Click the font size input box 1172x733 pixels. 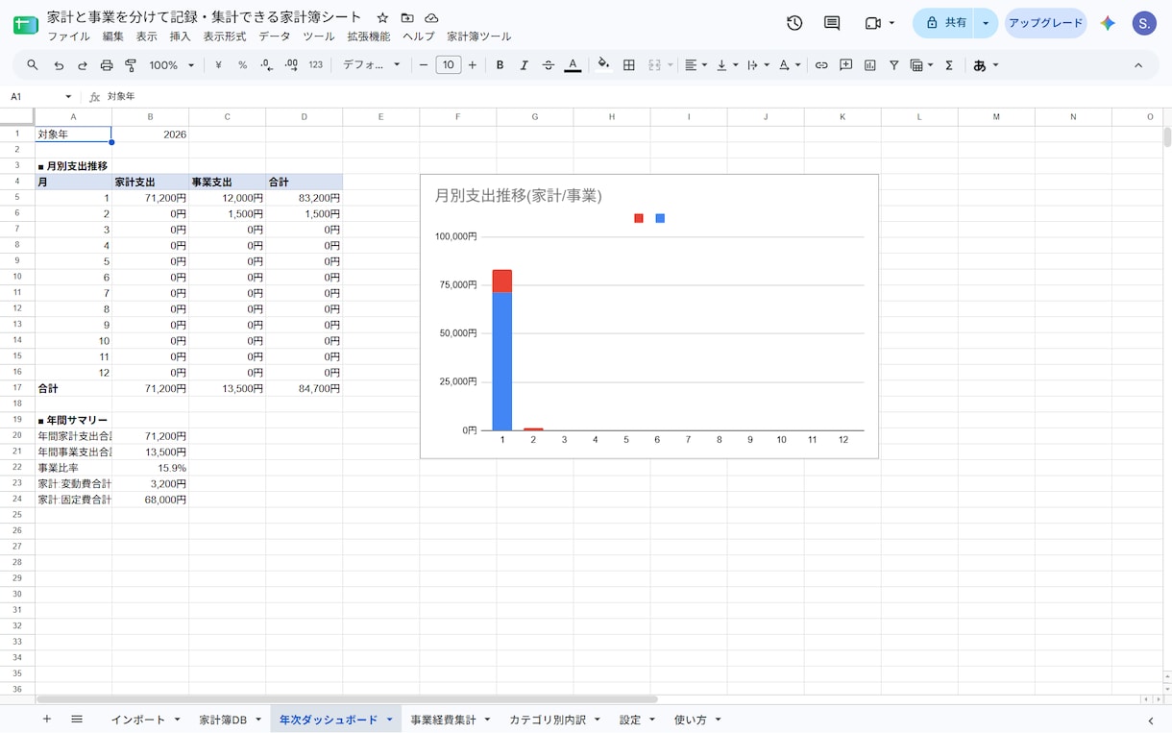coord(449,65)
